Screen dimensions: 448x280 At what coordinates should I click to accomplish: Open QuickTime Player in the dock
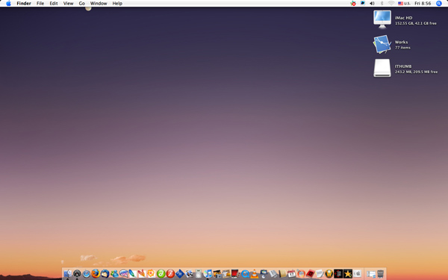click(x=245, y=274)
